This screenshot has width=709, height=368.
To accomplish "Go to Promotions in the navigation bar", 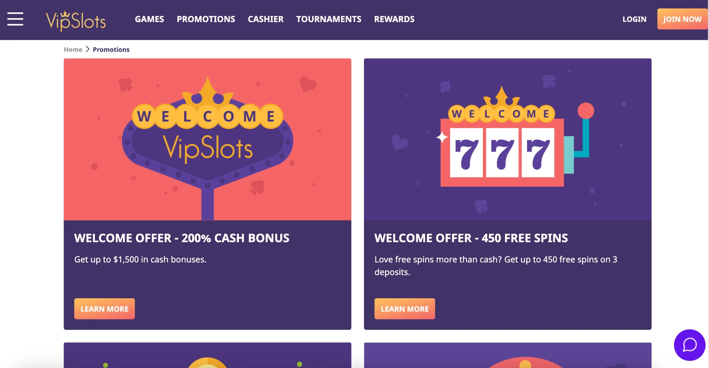I will click(206, 19).
